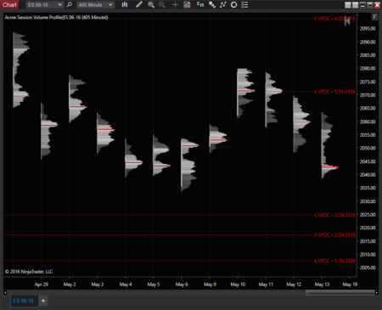The height and width of the screenshot is (310, 382).
Task: Add a new tab with plus button
Action: click(43, 301)
